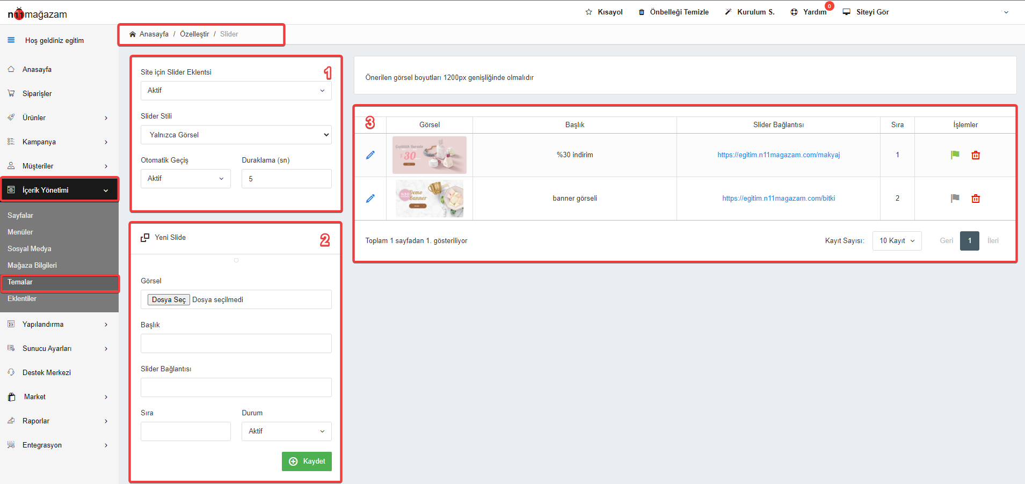Open the egitim.n11magazam.com/makyaj link
Image resolution: width=1025 pixels, height=484 pixels.
[779, 155]
